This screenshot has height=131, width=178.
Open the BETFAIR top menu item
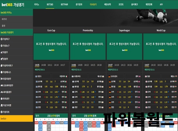click(x=64, y=5)
